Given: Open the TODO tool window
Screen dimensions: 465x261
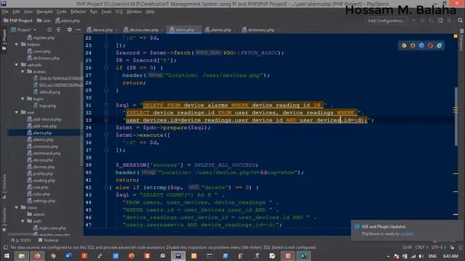Looking at the screenshot, I should point(21,240).
